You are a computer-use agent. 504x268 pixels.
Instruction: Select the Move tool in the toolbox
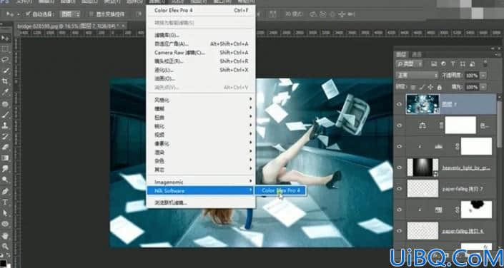click(5, 38)
